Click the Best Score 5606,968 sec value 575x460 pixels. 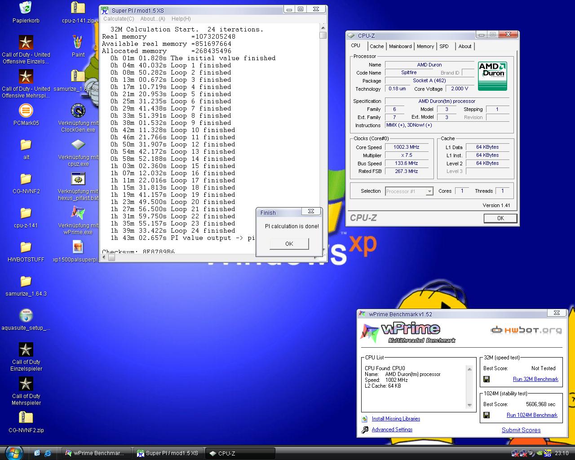pos(541,404)
